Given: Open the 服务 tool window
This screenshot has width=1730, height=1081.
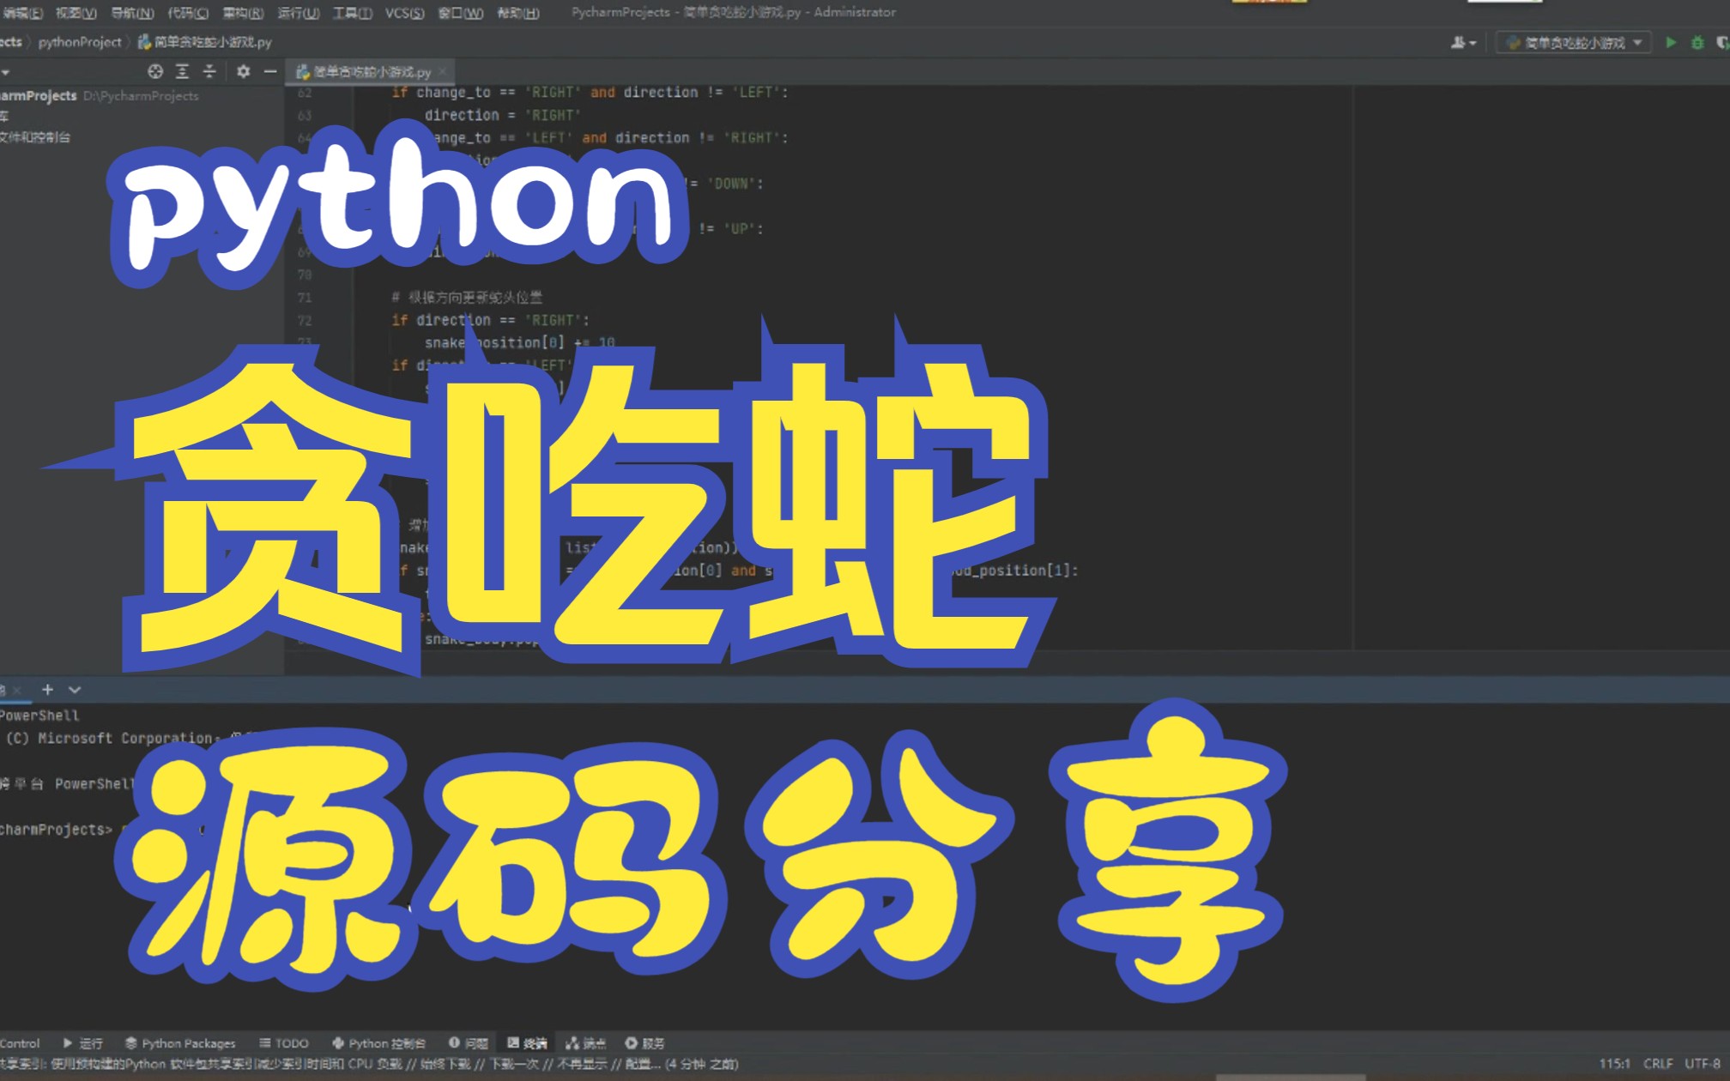Looking at the screenshot, I should [644, 1043].
